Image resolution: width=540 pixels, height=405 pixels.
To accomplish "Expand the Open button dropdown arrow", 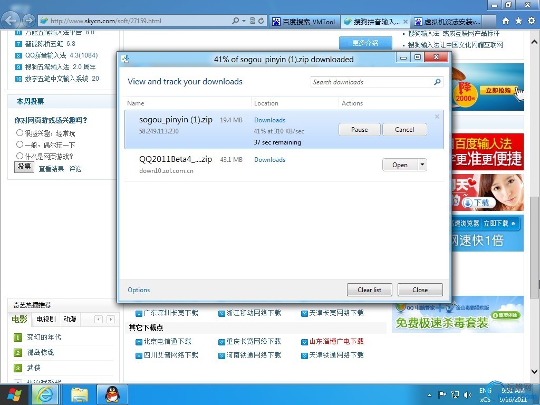I will [422, 165].
